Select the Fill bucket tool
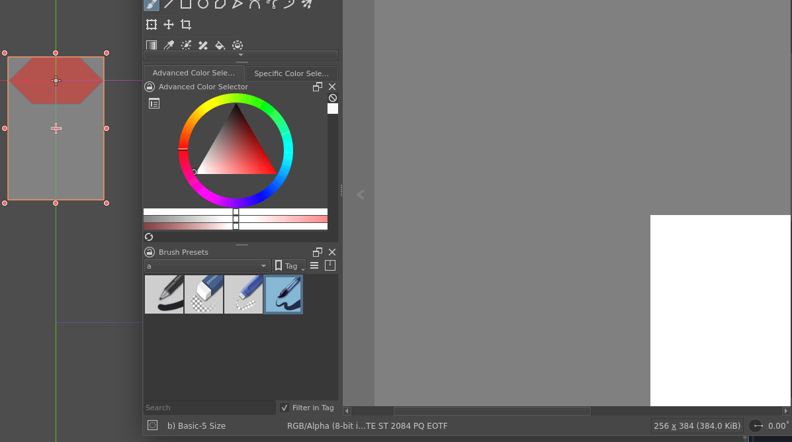Viewport: 792px width, 442px height. click(x=220, y=45)
